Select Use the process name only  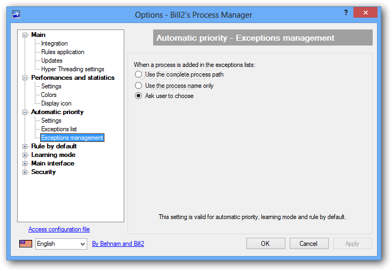click(x=138, y=86)
